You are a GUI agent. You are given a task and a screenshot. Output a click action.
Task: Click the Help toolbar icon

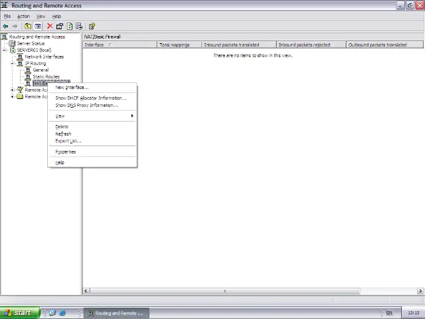[92, 26]
